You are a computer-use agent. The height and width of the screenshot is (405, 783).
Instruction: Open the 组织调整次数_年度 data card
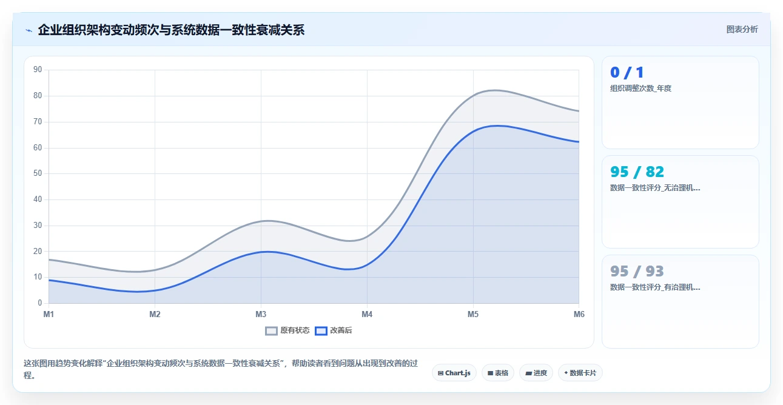coord(681,102)
